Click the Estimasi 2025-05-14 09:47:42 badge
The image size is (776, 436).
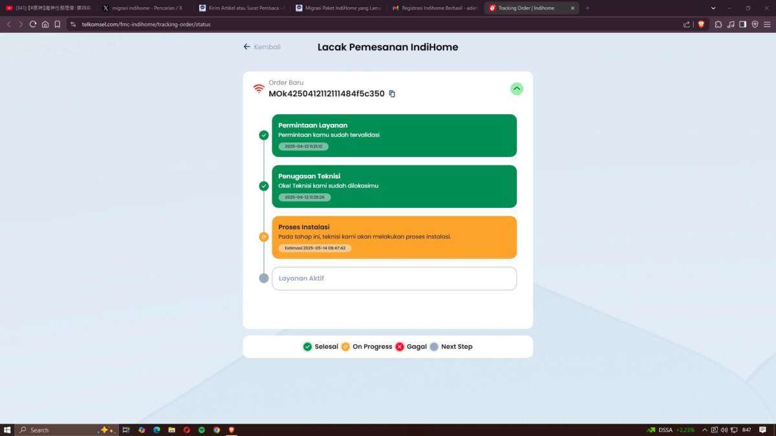tap(315, 248)
